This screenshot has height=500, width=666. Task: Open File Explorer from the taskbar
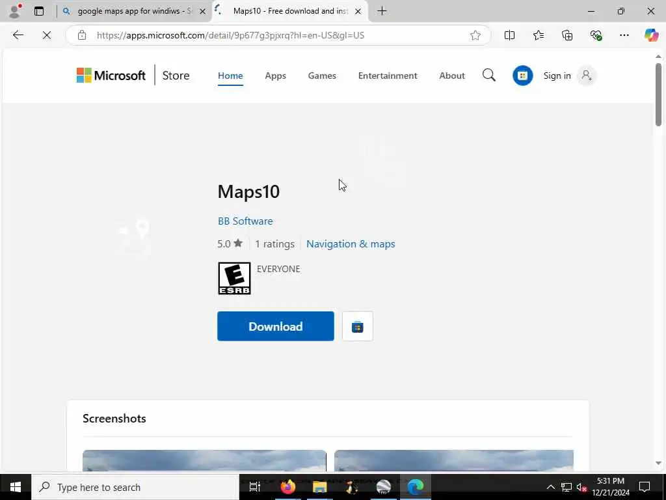tap(319, 487)
